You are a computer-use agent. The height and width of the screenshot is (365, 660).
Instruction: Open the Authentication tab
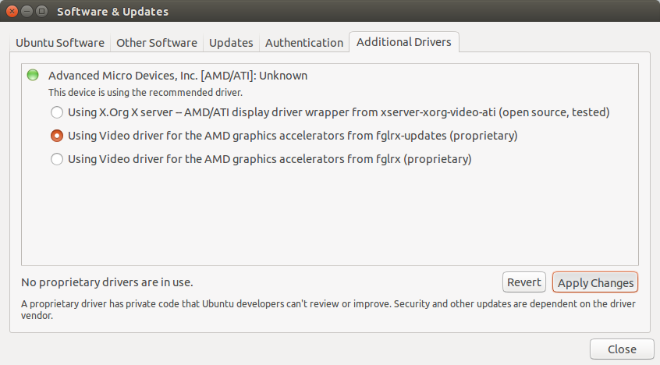click(304, 43)
